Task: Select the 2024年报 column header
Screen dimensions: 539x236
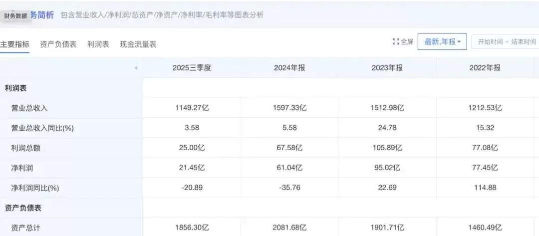Action: 289,68
